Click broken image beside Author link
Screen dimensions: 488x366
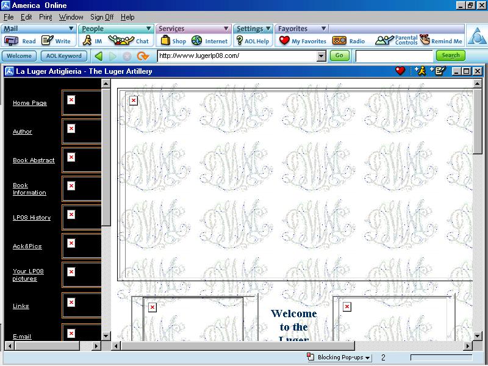pyautogui.click(x=71, y=129)
